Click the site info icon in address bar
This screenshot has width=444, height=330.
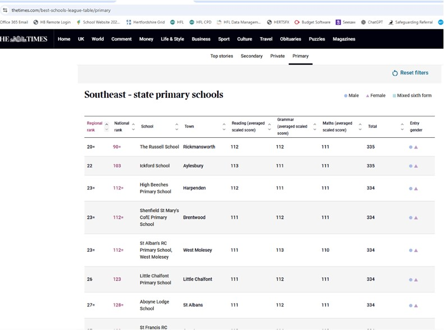[x=4, y=10]
